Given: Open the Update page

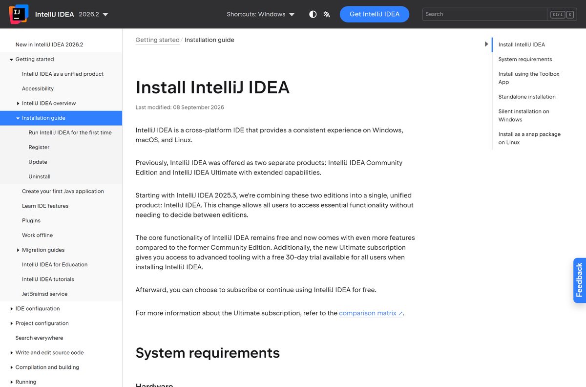Looking at the screenshot, I should coord(38,162).
